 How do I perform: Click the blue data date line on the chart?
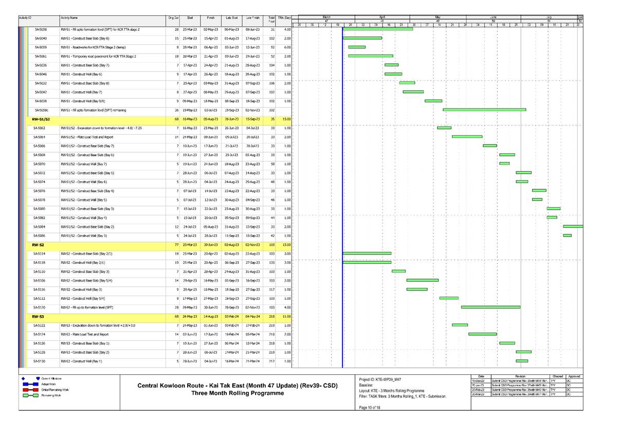click(x=342, y=206)
